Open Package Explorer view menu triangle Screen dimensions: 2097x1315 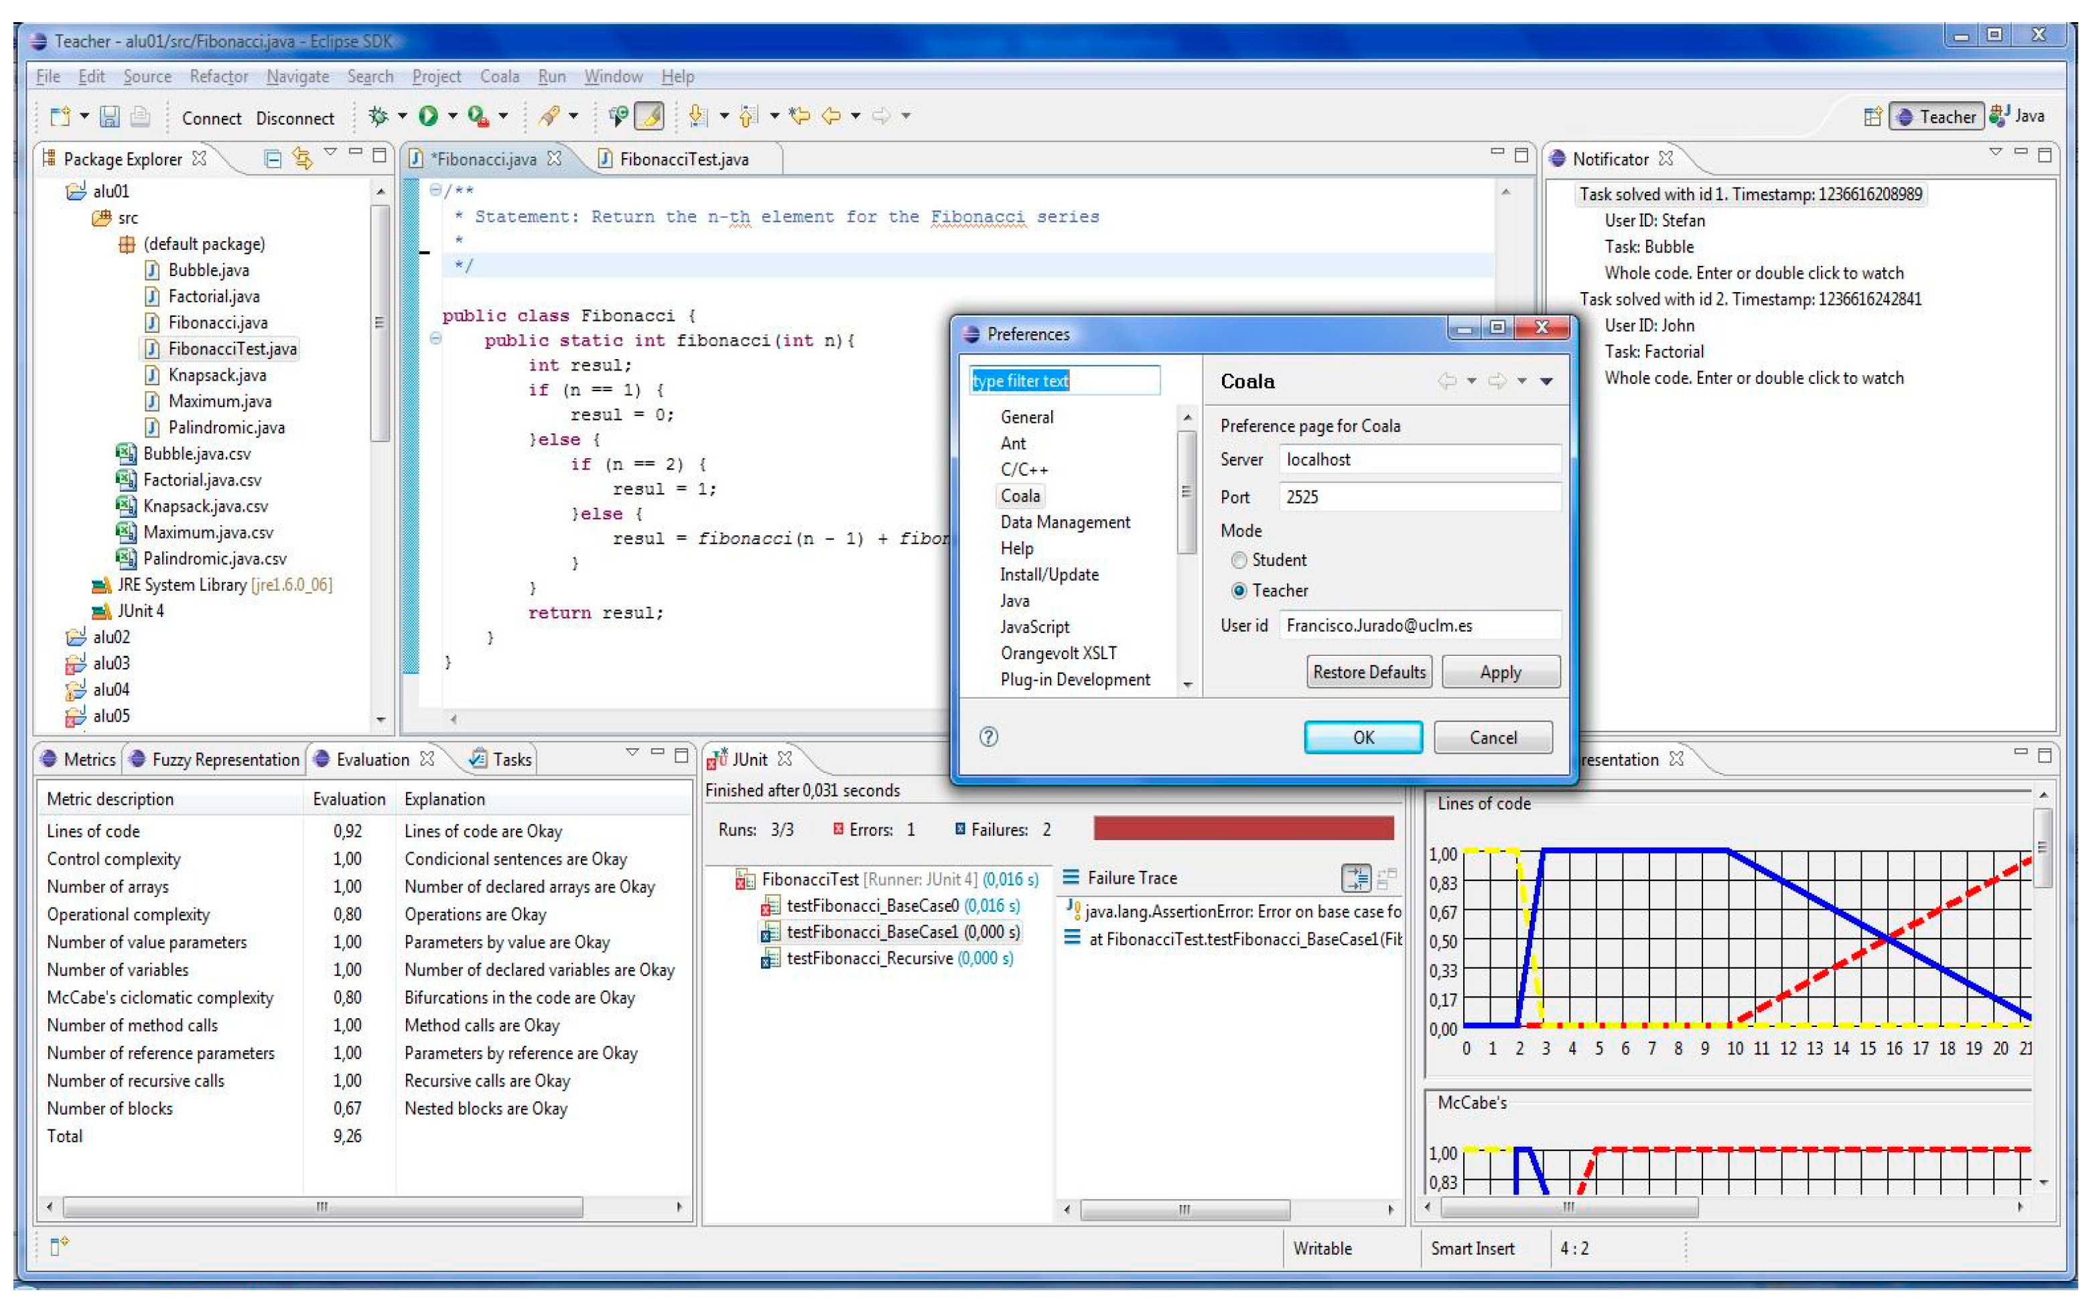[x=330, y=153]
